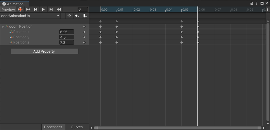Viewport: 270px width, 130px height.
Task: Toggle the Animation window lock icon
Action: point(252,4)
